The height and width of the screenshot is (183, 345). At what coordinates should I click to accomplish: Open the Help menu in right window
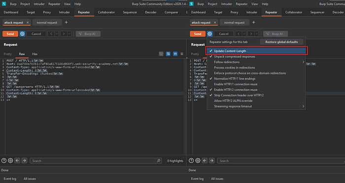[x=265, y=4]
